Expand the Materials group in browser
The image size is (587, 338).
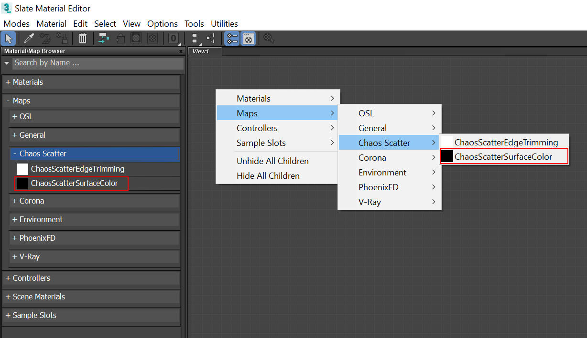point(91,82)
